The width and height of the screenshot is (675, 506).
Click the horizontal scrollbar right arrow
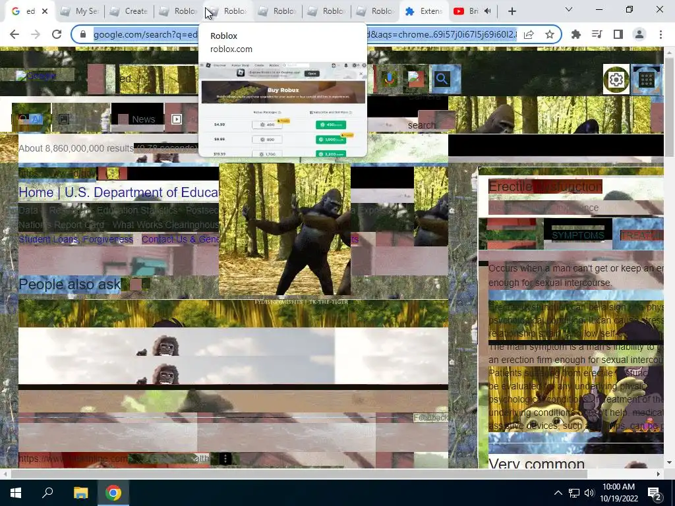[659, 474]
